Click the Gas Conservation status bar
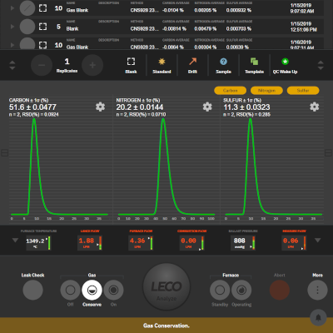The image size is (333, 333). click(x=166, y=326)
